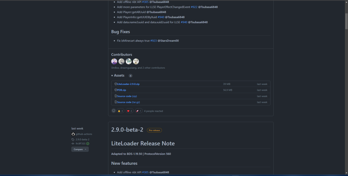This screenshot has width=348, height=176.
Task: Click the fourth contributor avatar with green accents
Action: tap(136, 61)
